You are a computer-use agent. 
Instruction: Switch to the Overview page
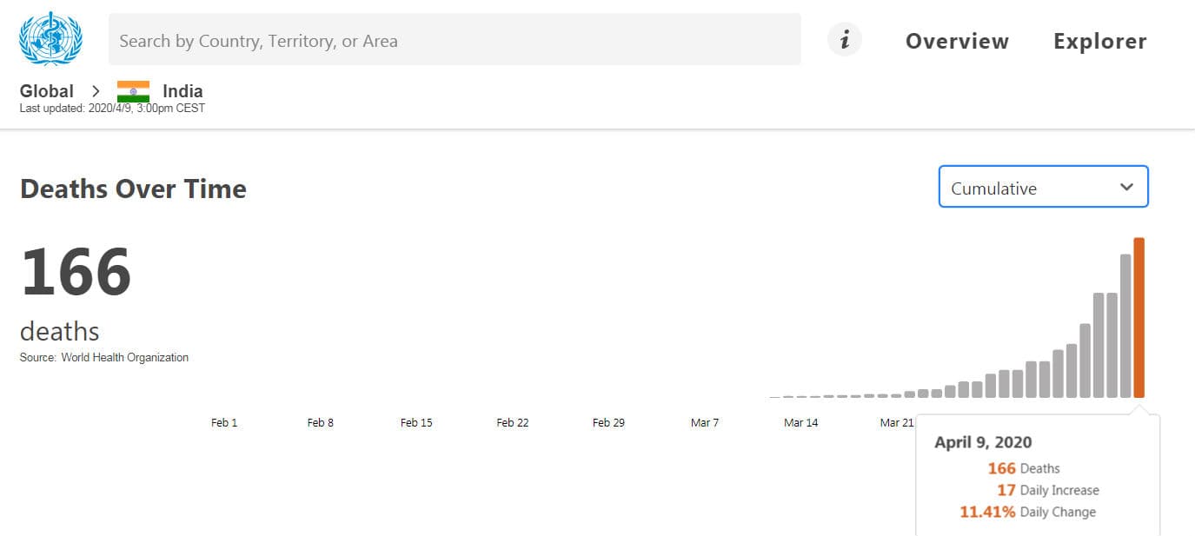[x=957, y=41]
